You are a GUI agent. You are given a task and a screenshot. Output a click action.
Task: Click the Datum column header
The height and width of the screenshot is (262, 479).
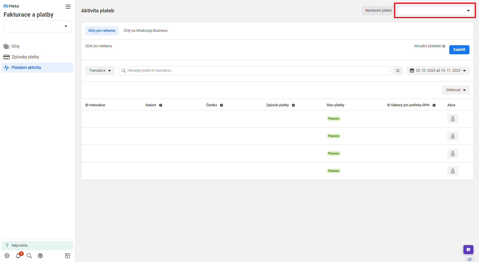pyautogui.click(x=151, y=105)
